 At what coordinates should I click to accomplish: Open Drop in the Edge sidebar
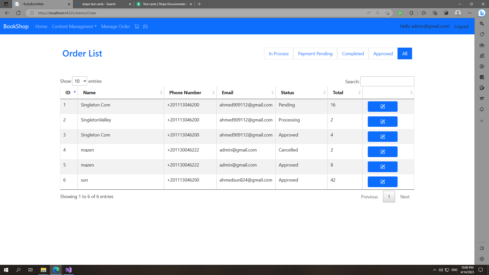(x=482, y=99)
